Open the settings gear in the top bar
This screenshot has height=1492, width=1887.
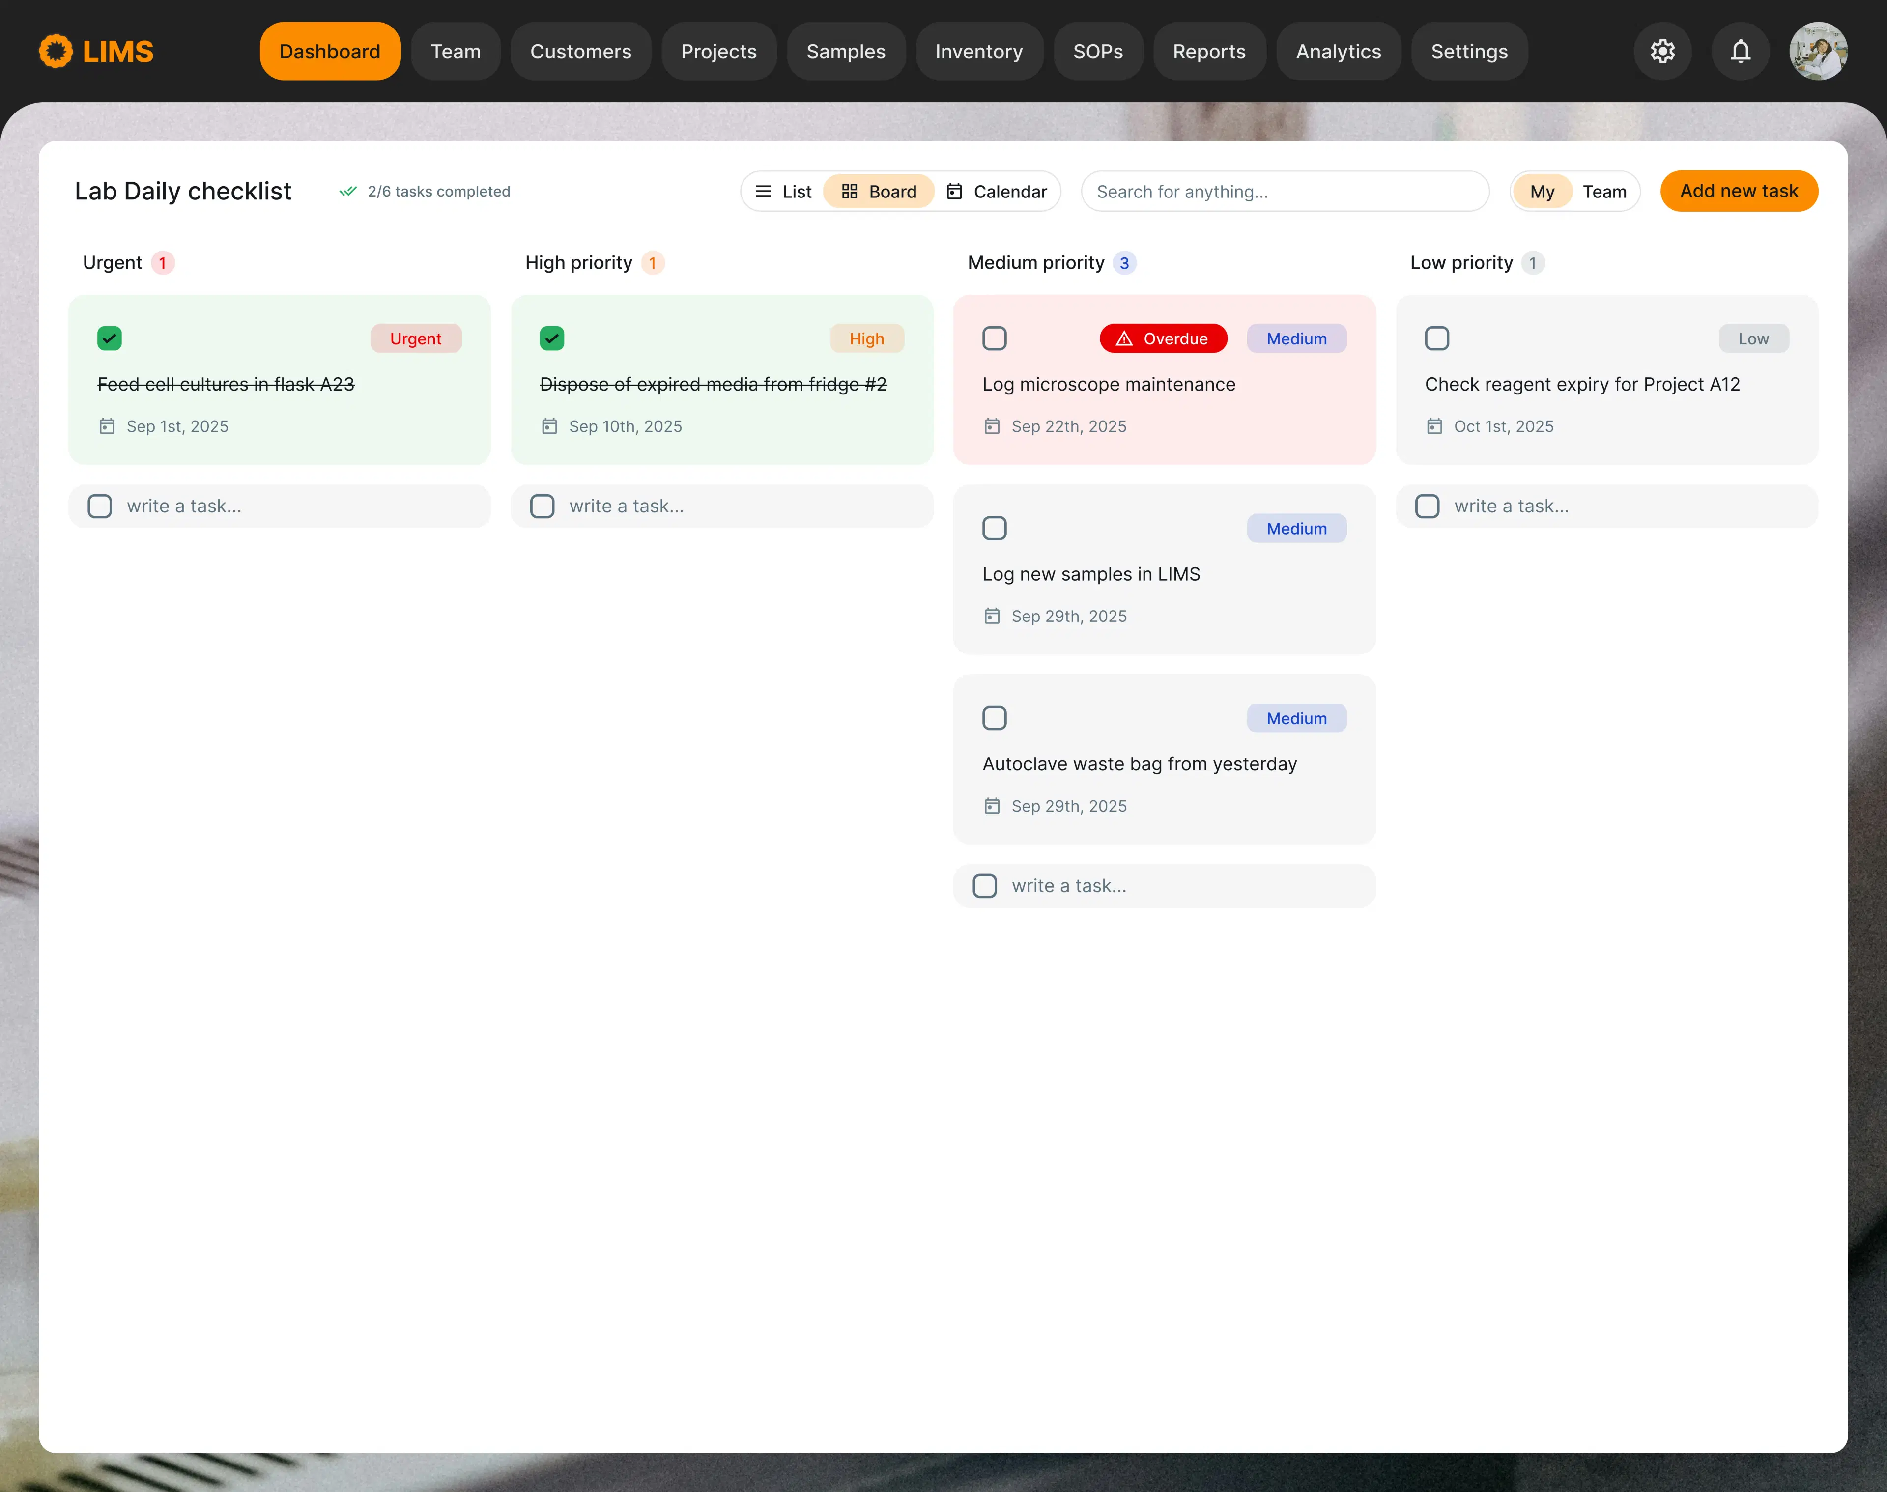[1662, 51]
